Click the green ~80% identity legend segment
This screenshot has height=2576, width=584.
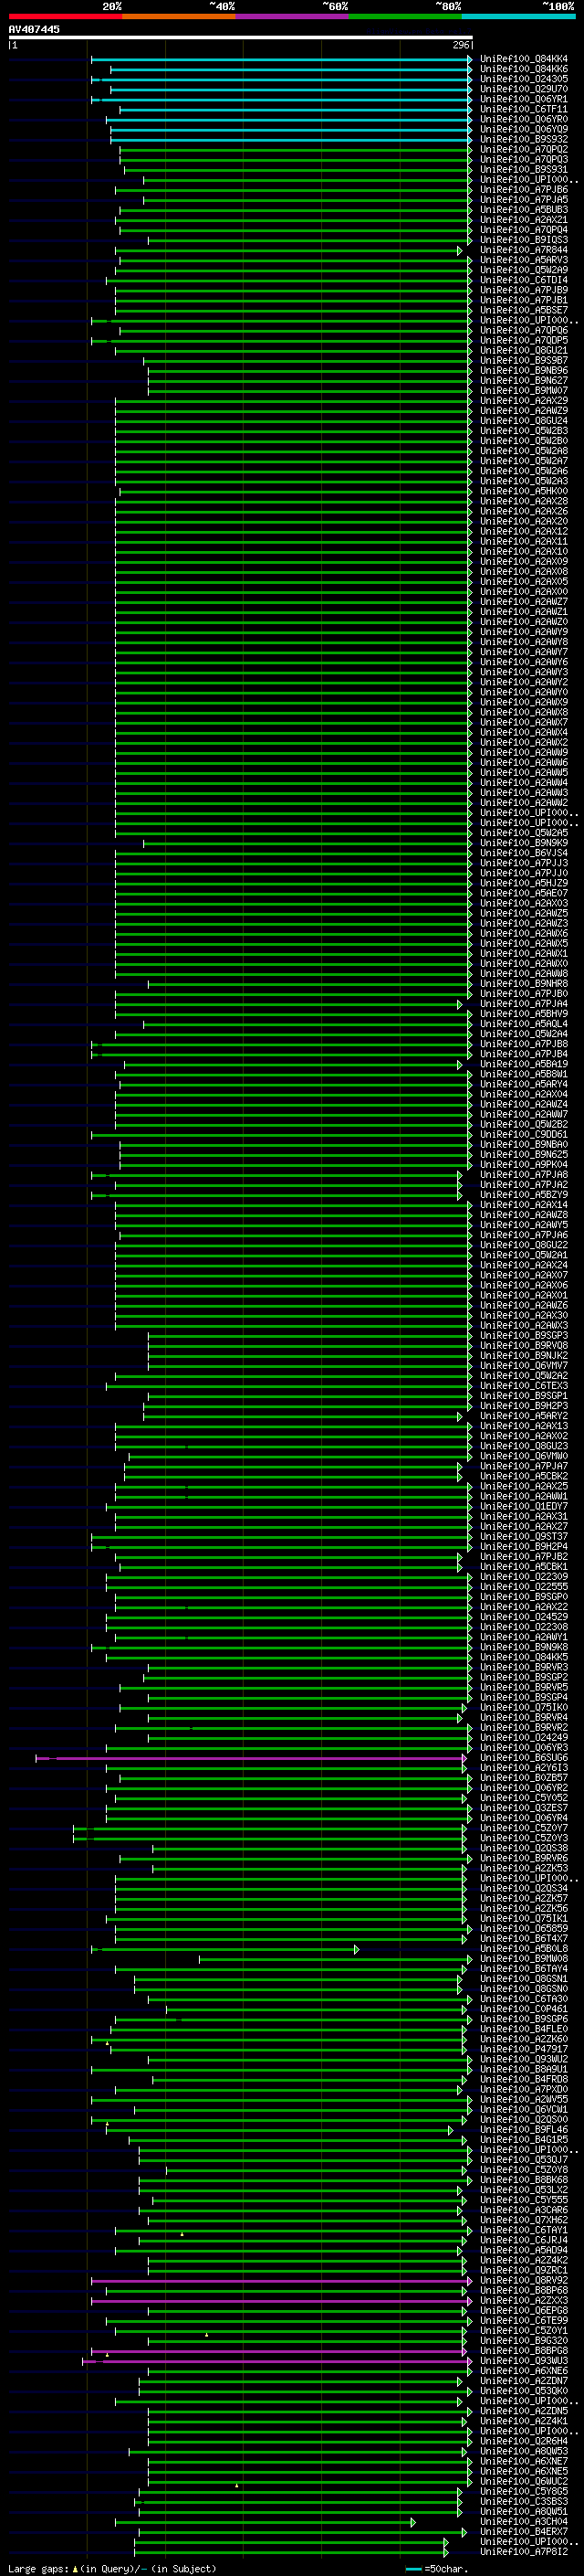coord(404,16)
